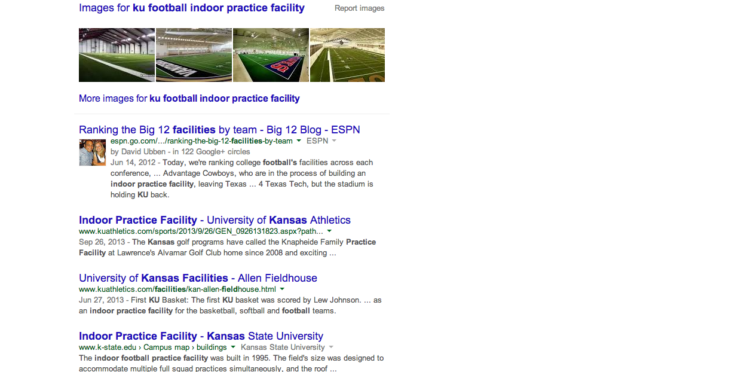This screenshot has height=372, width=732.
Task: Open 'University of Kansas Facilities - Allen Fieldhouse' result
Action: pos(198,278)
